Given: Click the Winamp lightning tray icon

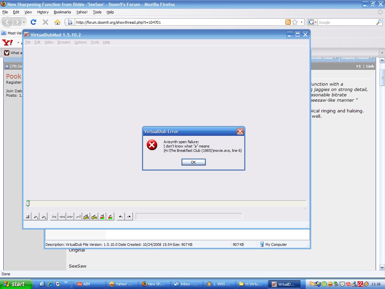Looking at the screenshot, I should coord(366,284).
